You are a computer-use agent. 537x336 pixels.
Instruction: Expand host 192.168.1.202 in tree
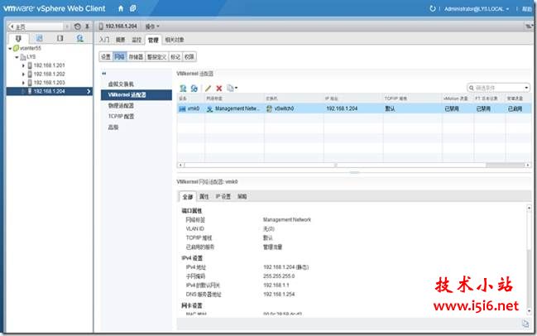pos(23,74)
